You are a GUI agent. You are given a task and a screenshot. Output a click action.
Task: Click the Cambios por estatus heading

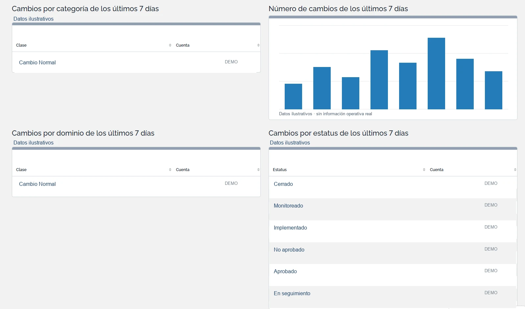[338, 133]
